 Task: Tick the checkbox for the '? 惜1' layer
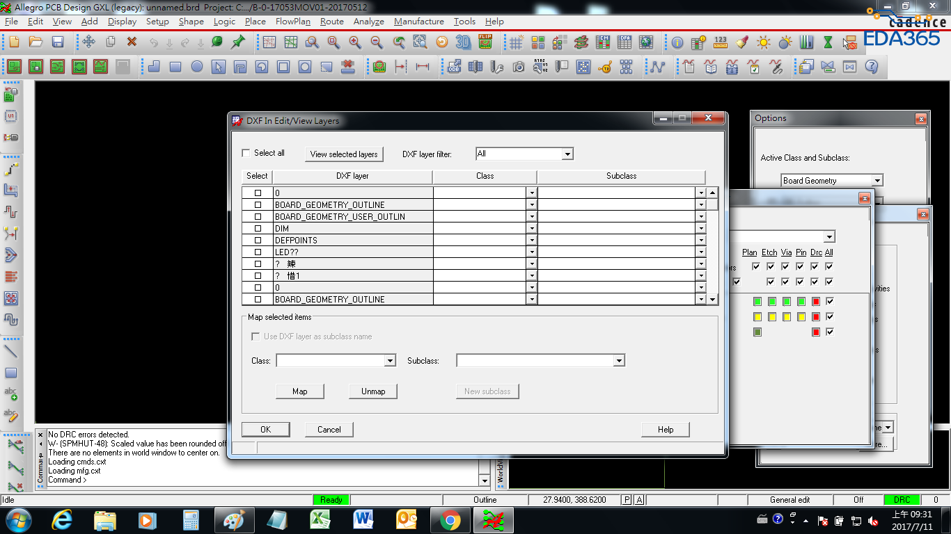click(x=258, y=276)
